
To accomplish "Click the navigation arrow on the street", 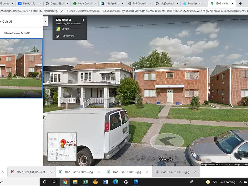I will (x=167, y=141).
